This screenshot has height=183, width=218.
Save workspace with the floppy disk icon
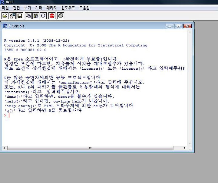[x=20, y=16]
